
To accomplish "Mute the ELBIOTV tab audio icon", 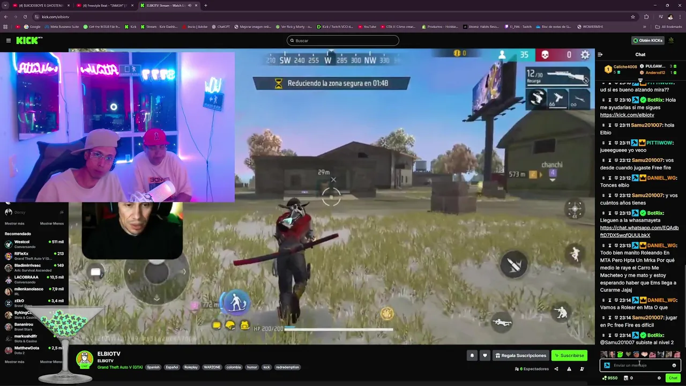I will pyautogui.click(x=189, y=5).
